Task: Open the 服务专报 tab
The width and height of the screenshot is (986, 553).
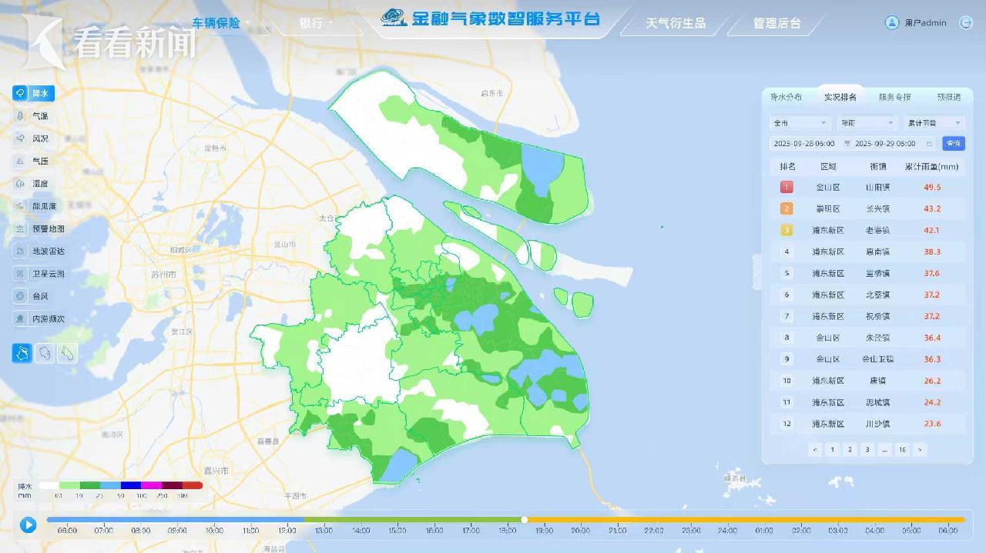Action: (x=894, y=98)
